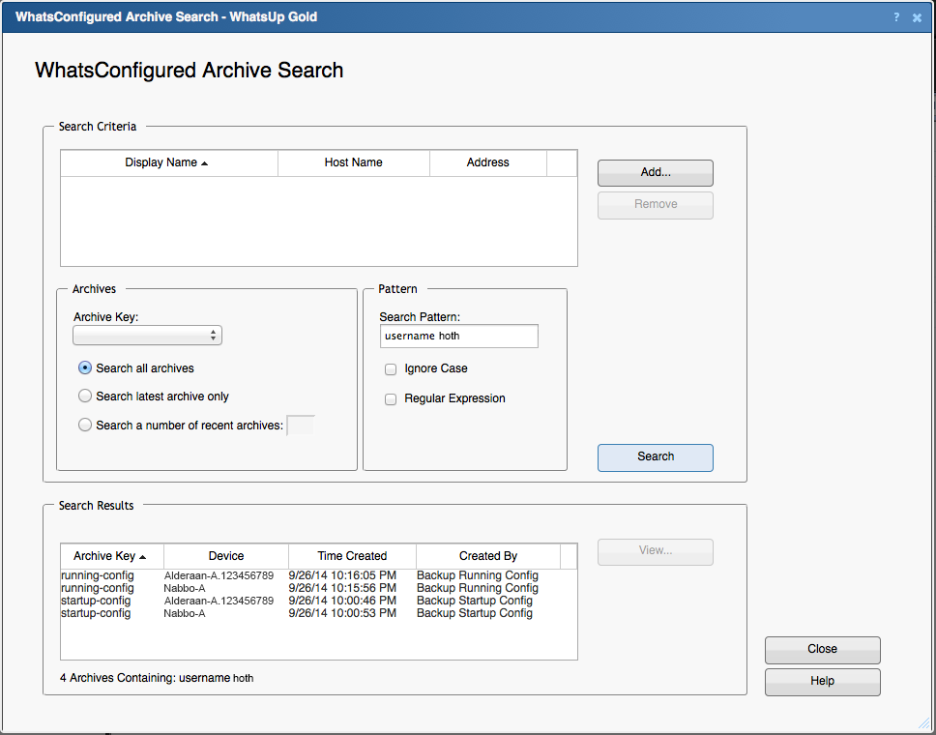Sort by Display Name column header
The width and height of the screenshot is (936, 735).
pos(169,162)
